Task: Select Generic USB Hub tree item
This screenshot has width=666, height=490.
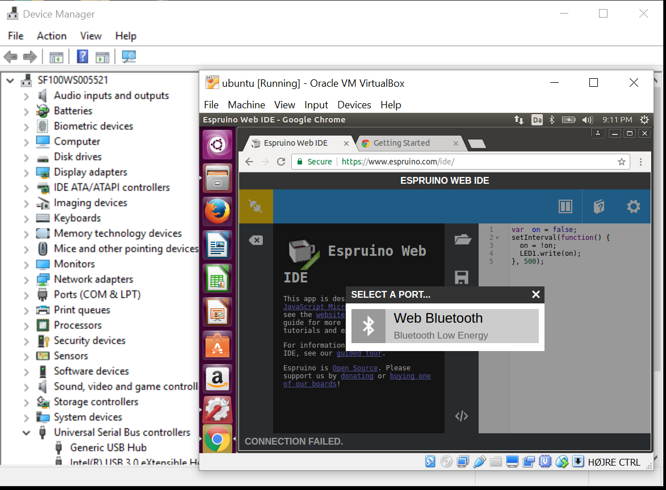Action: [x=108, y=447]
